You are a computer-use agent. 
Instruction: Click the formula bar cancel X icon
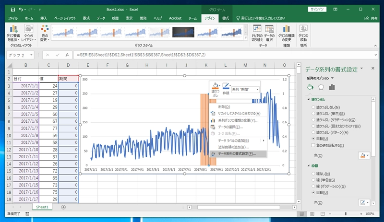click(x=48, y=55)
